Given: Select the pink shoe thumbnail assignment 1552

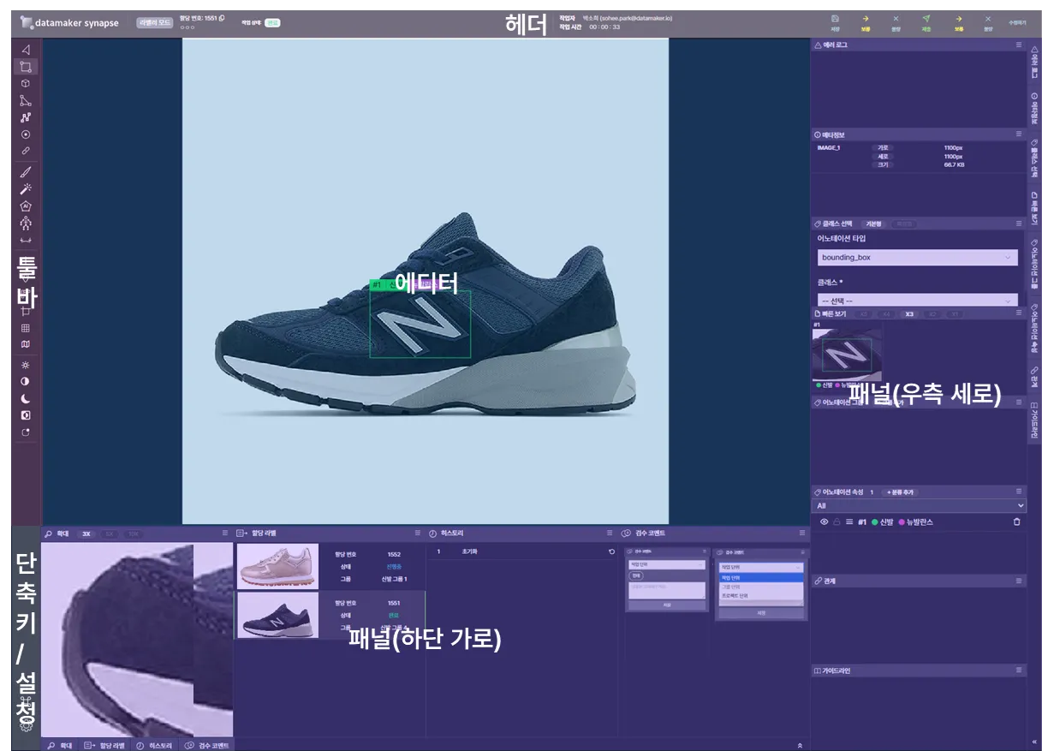Looking at the screenshot, I should pyautogui.click(x=277, y=565).
